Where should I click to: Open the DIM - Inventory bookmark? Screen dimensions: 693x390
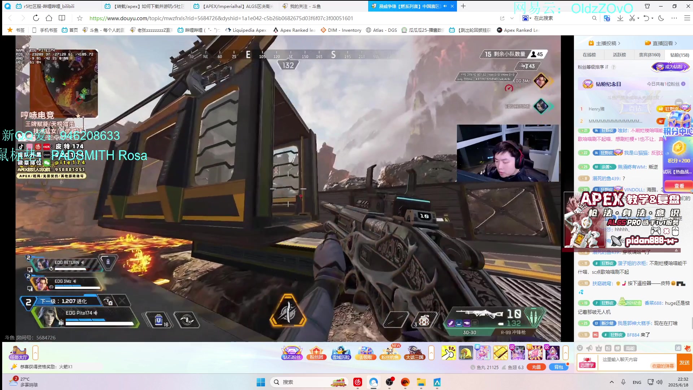coord(341,30)
